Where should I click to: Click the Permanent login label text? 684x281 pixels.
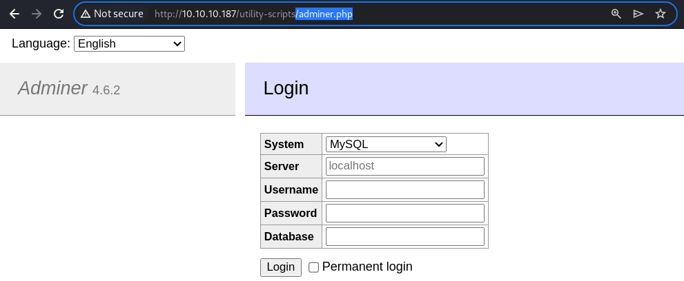click(x=367, y=267)
